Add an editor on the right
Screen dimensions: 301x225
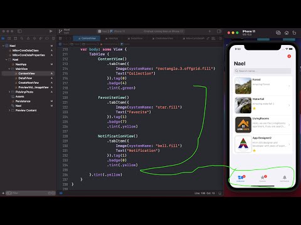tap(220, 38)
